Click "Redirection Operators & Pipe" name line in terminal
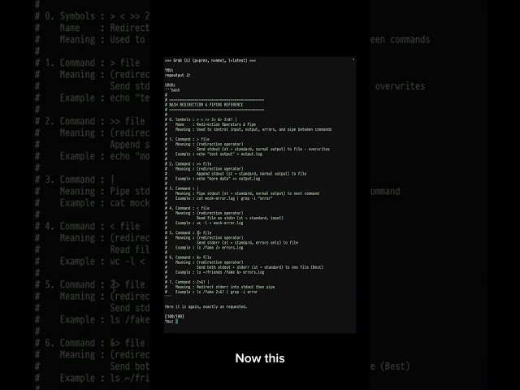Viewport: 520px width, 390px height. [x=226, y=124]
